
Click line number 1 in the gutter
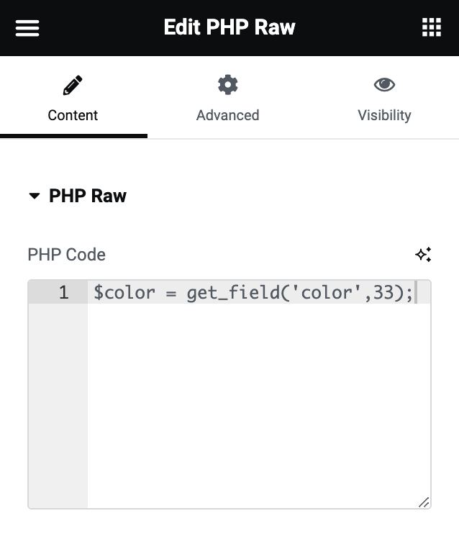(63, 293)
